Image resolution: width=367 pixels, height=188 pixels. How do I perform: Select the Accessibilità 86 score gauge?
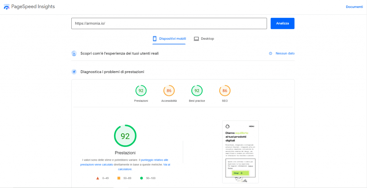click(x=169, y=91)
